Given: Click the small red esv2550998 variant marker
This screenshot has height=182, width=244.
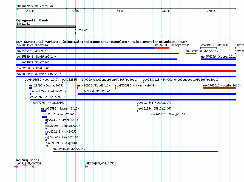Looking at the screenshot, I should pos(115,88).
